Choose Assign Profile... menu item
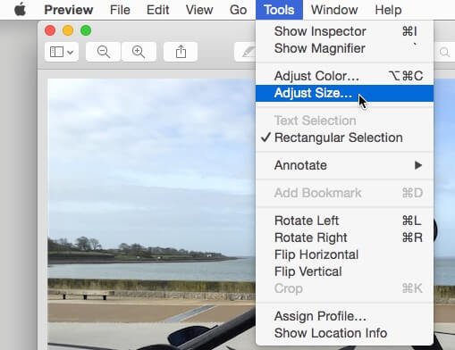Screen dimensions: 455x350 click(x=344, y=316)
